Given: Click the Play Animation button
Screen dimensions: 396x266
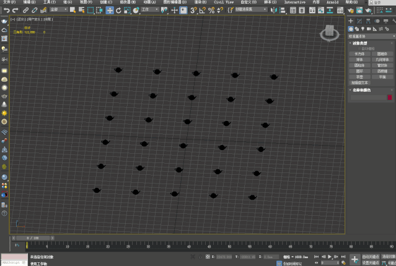Looking at the screenshot, I should (x=330, y=257).
